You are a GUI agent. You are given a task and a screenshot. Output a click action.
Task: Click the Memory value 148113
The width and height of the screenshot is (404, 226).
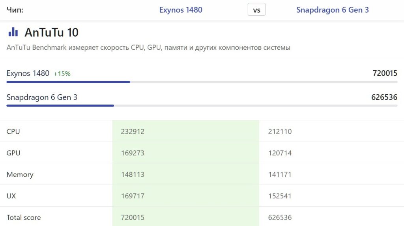coord(133,174)
